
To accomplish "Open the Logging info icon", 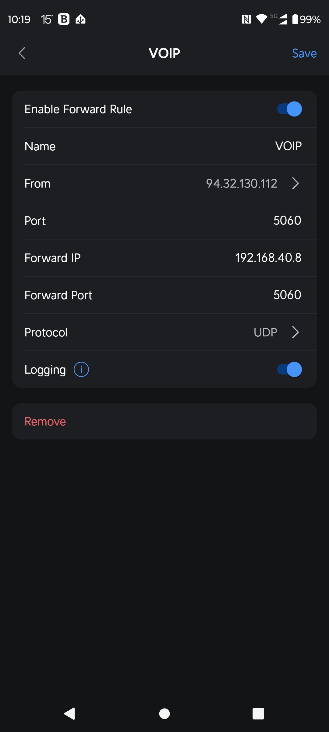I will 81,369.
